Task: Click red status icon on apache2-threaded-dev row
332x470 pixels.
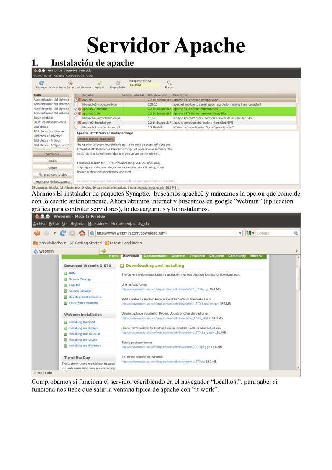Action: (80, 123)
